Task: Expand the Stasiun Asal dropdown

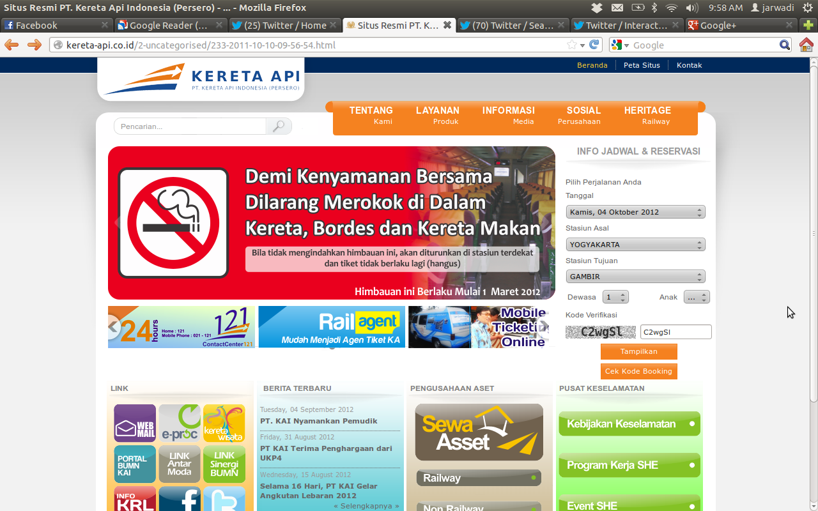Action: [635, 245]
